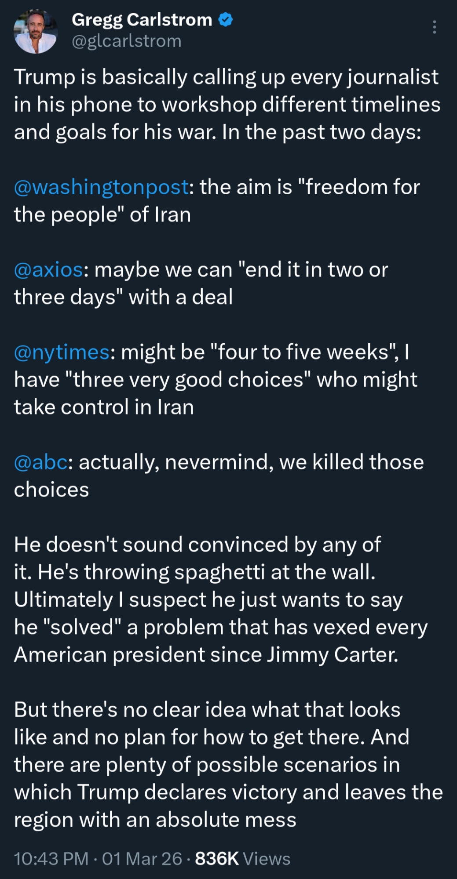Open the @nytimes mention
Image resolution: width=457 pixels, height=879 pixels.
point(62,352)
